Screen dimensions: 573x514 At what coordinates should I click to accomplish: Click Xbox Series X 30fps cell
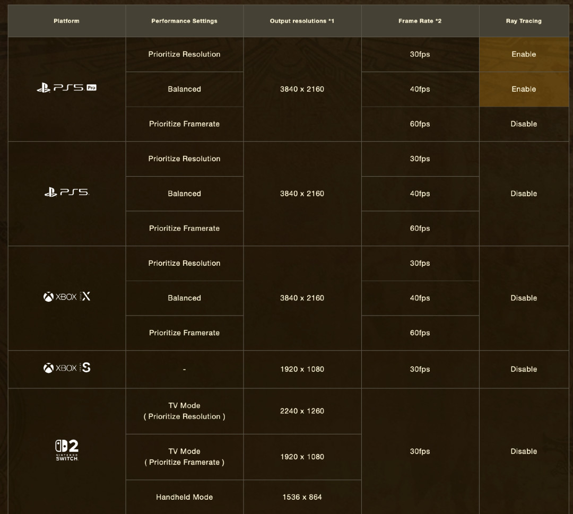[x=420, y=263]
